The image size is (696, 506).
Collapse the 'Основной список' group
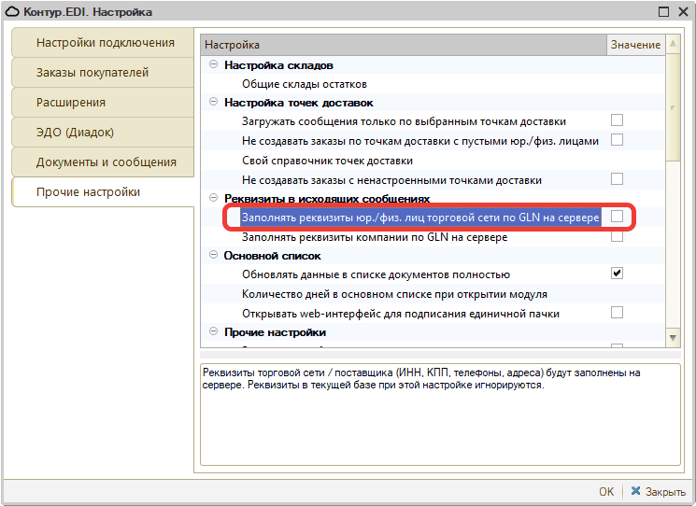coord(214,255)
